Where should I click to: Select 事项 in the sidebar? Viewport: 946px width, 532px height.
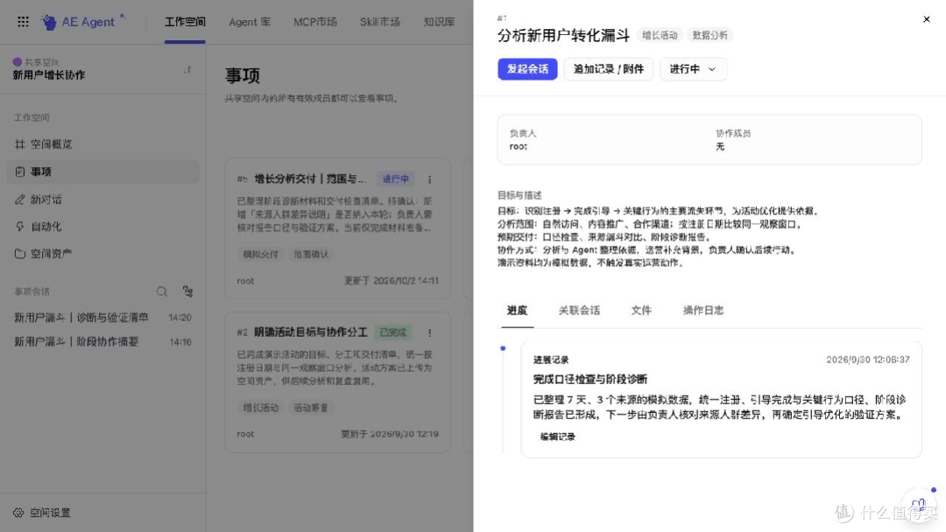pyautogui.click(x=103, y=171)
